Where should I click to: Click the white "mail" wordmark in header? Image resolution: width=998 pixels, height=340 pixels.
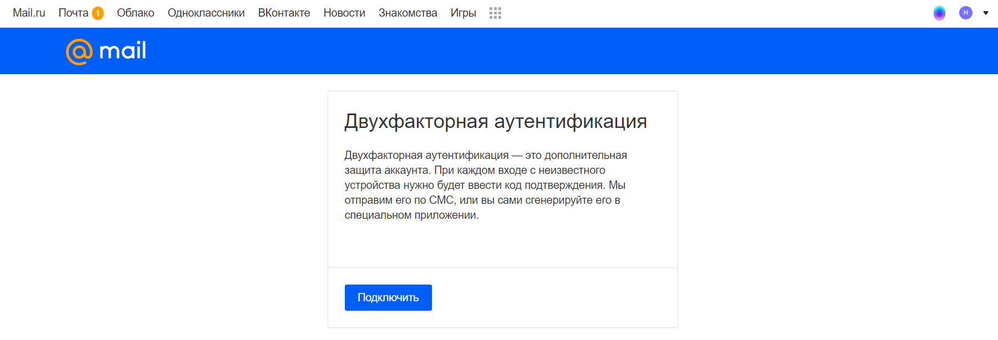123,50
